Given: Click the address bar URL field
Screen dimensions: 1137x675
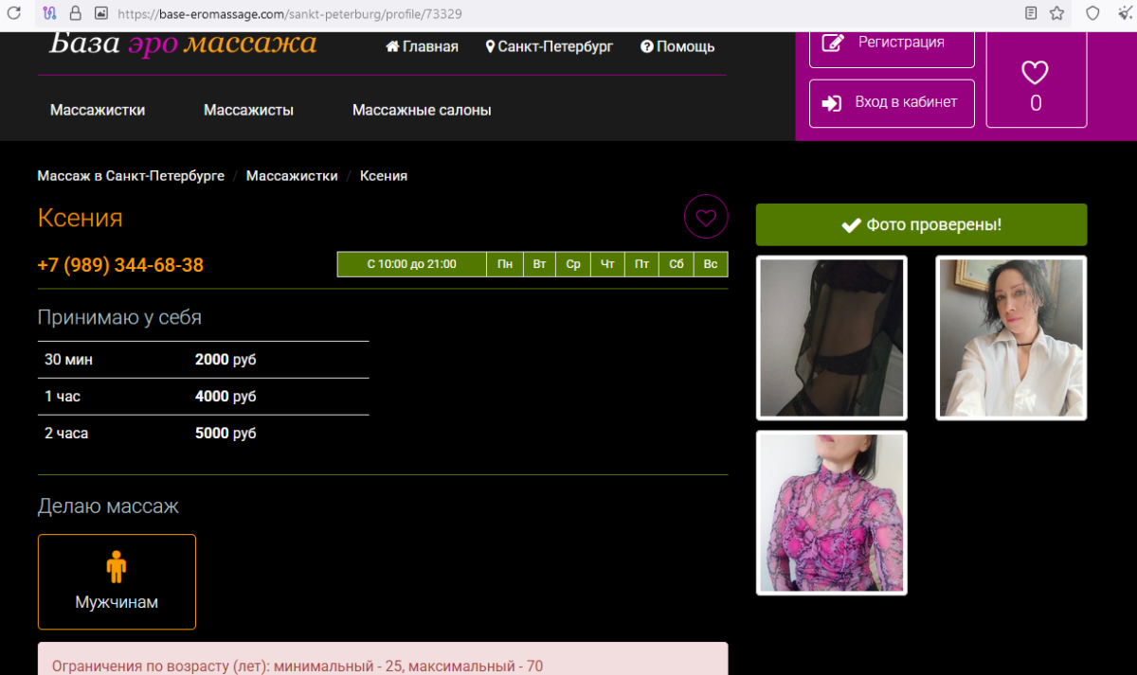Looking at the screenshot, I should tap(568, 14).
